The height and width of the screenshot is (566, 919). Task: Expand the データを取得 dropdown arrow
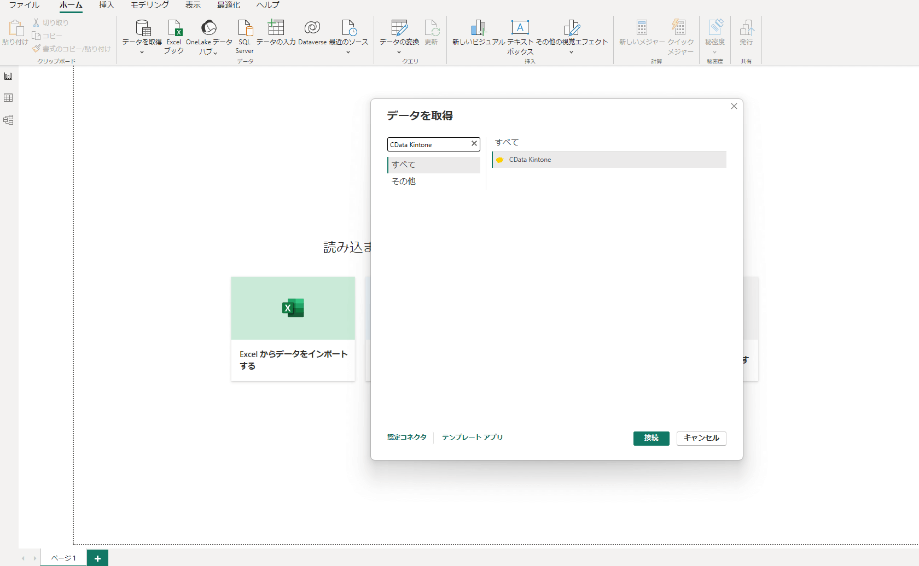142,52
